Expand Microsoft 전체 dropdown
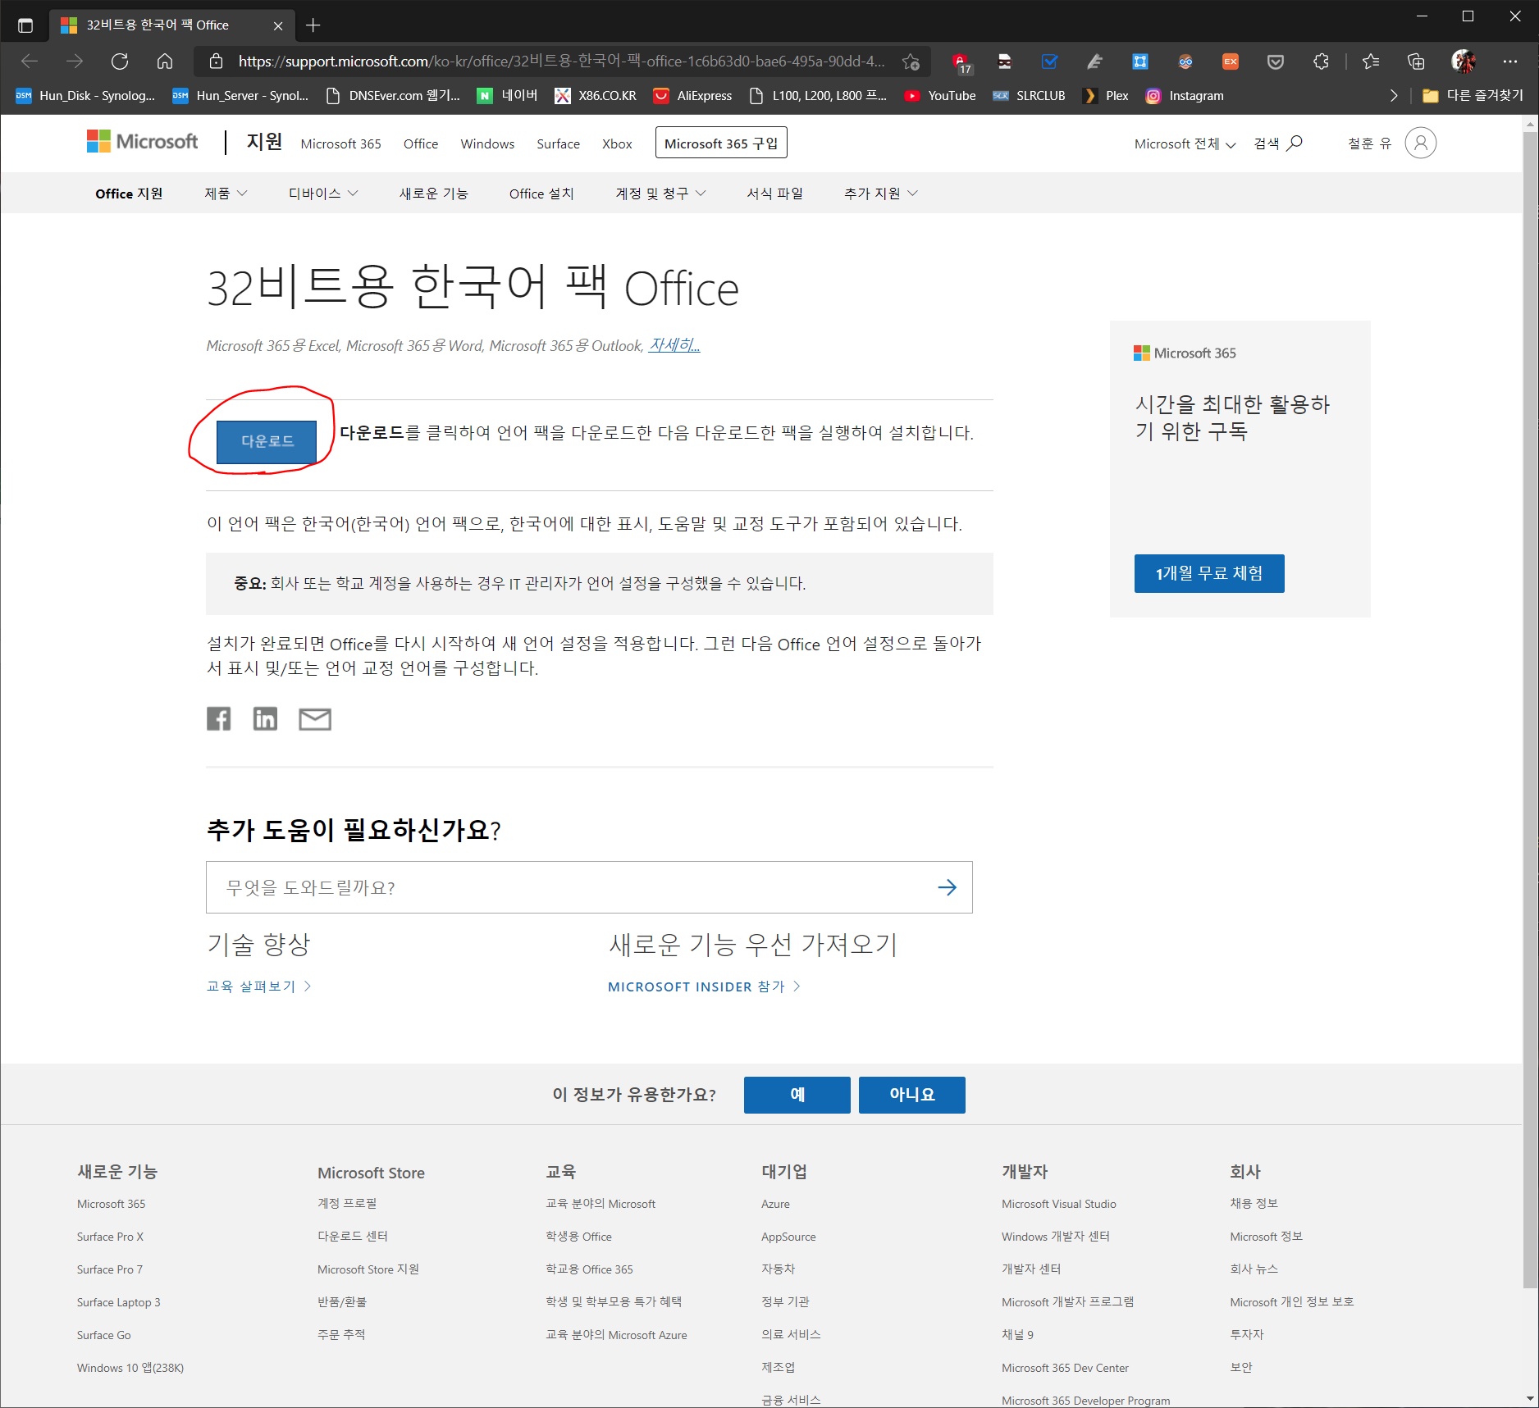Viewport: 1539px width, 1408px height. 1185,144
